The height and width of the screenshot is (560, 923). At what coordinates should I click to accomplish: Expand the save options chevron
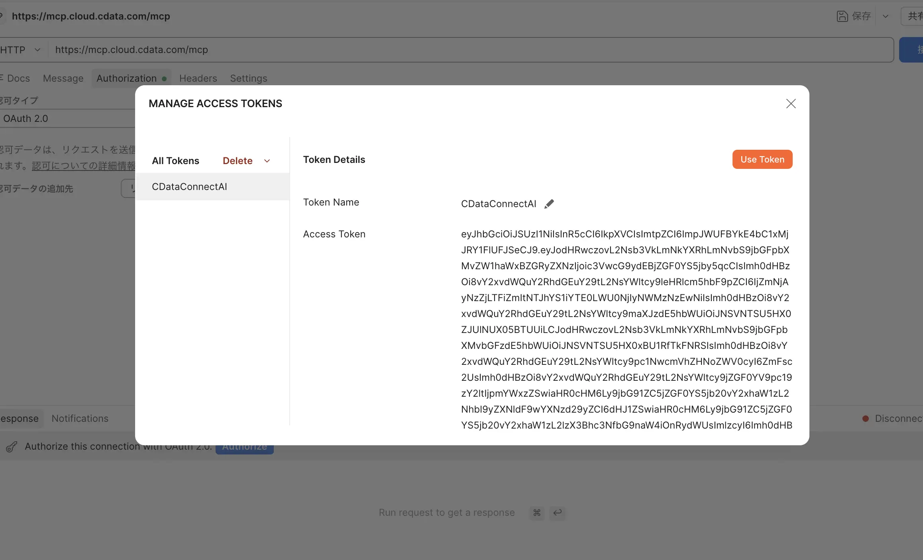[885, 16]
